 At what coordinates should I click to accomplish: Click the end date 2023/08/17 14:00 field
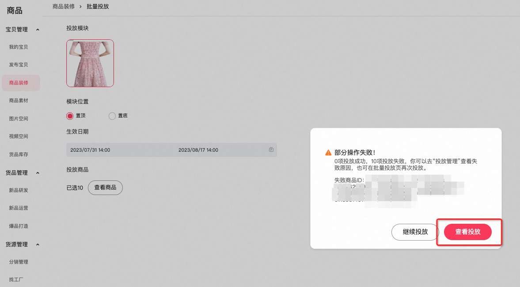tap(198, 150)
